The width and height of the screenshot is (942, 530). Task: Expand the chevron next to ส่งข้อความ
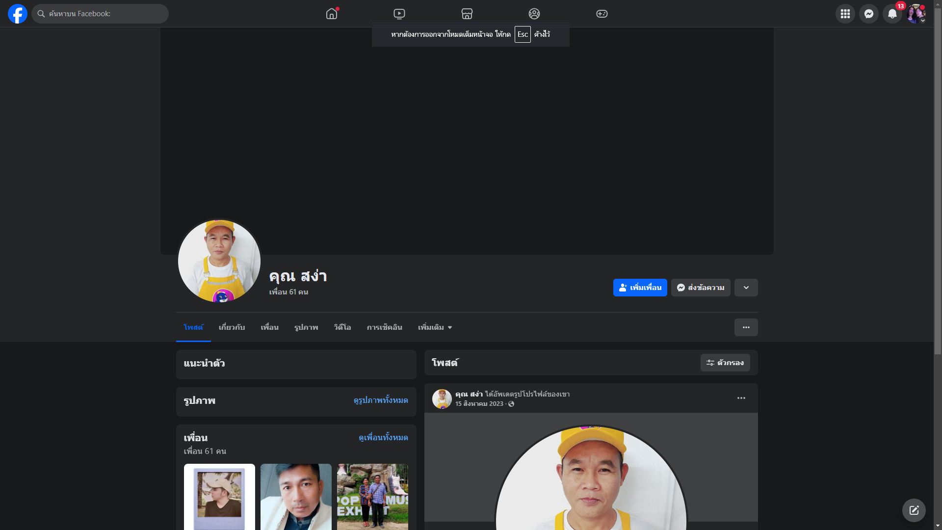click(746, 288)
